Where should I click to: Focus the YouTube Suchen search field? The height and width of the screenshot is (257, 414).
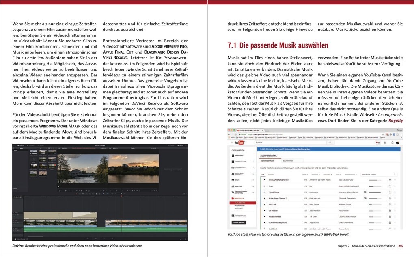click(x=291, y=143)
